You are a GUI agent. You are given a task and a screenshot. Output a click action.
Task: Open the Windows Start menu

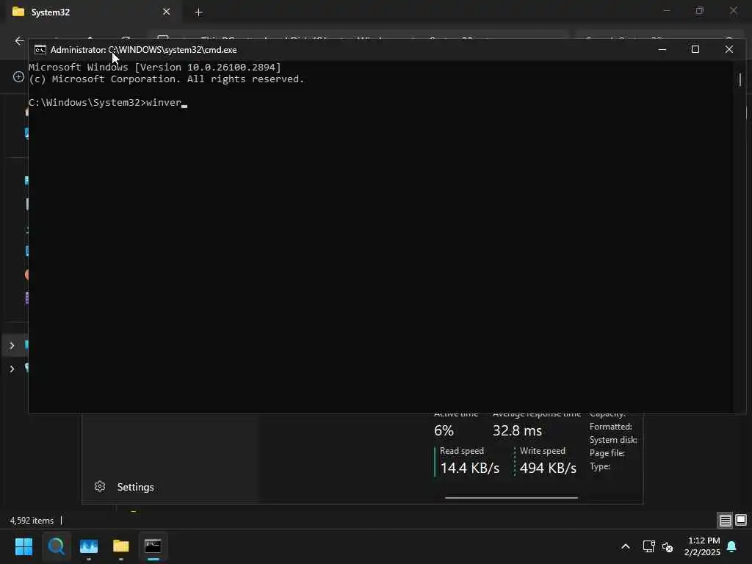[x=23, y=546]
